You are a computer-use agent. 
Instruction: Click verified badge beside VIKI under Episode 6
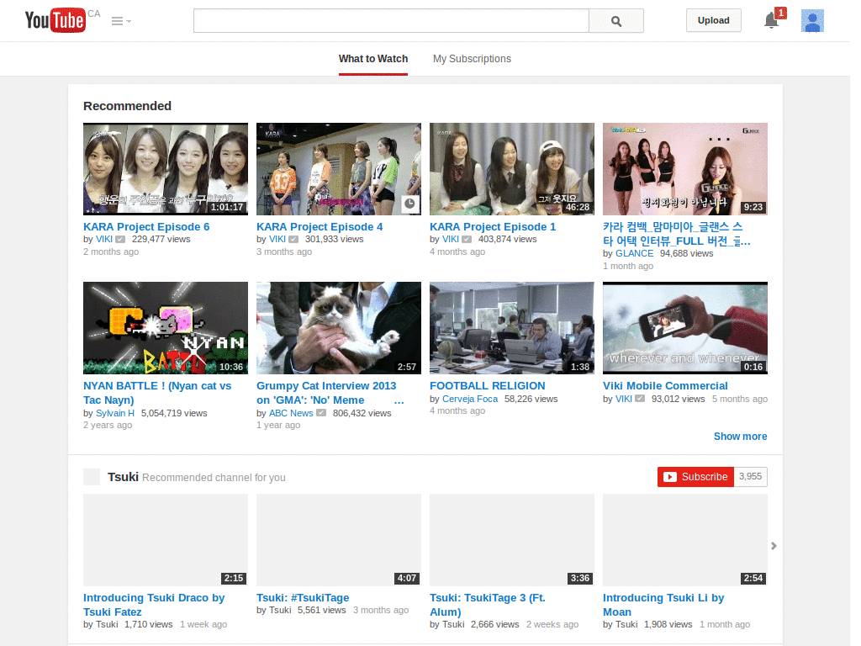click(120, 240)
